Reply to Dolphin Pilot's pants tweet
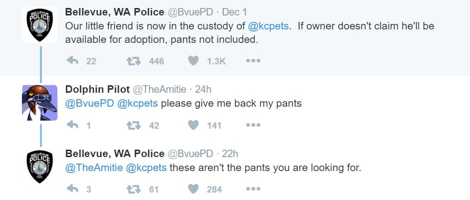 click(73, 125)
